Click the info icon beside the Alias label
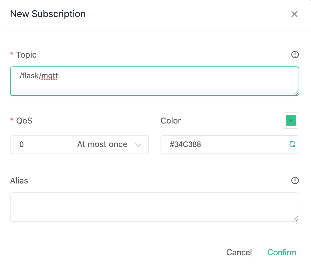Image resolution: width=311 pixels, height=267 pixels. point(295,180)
